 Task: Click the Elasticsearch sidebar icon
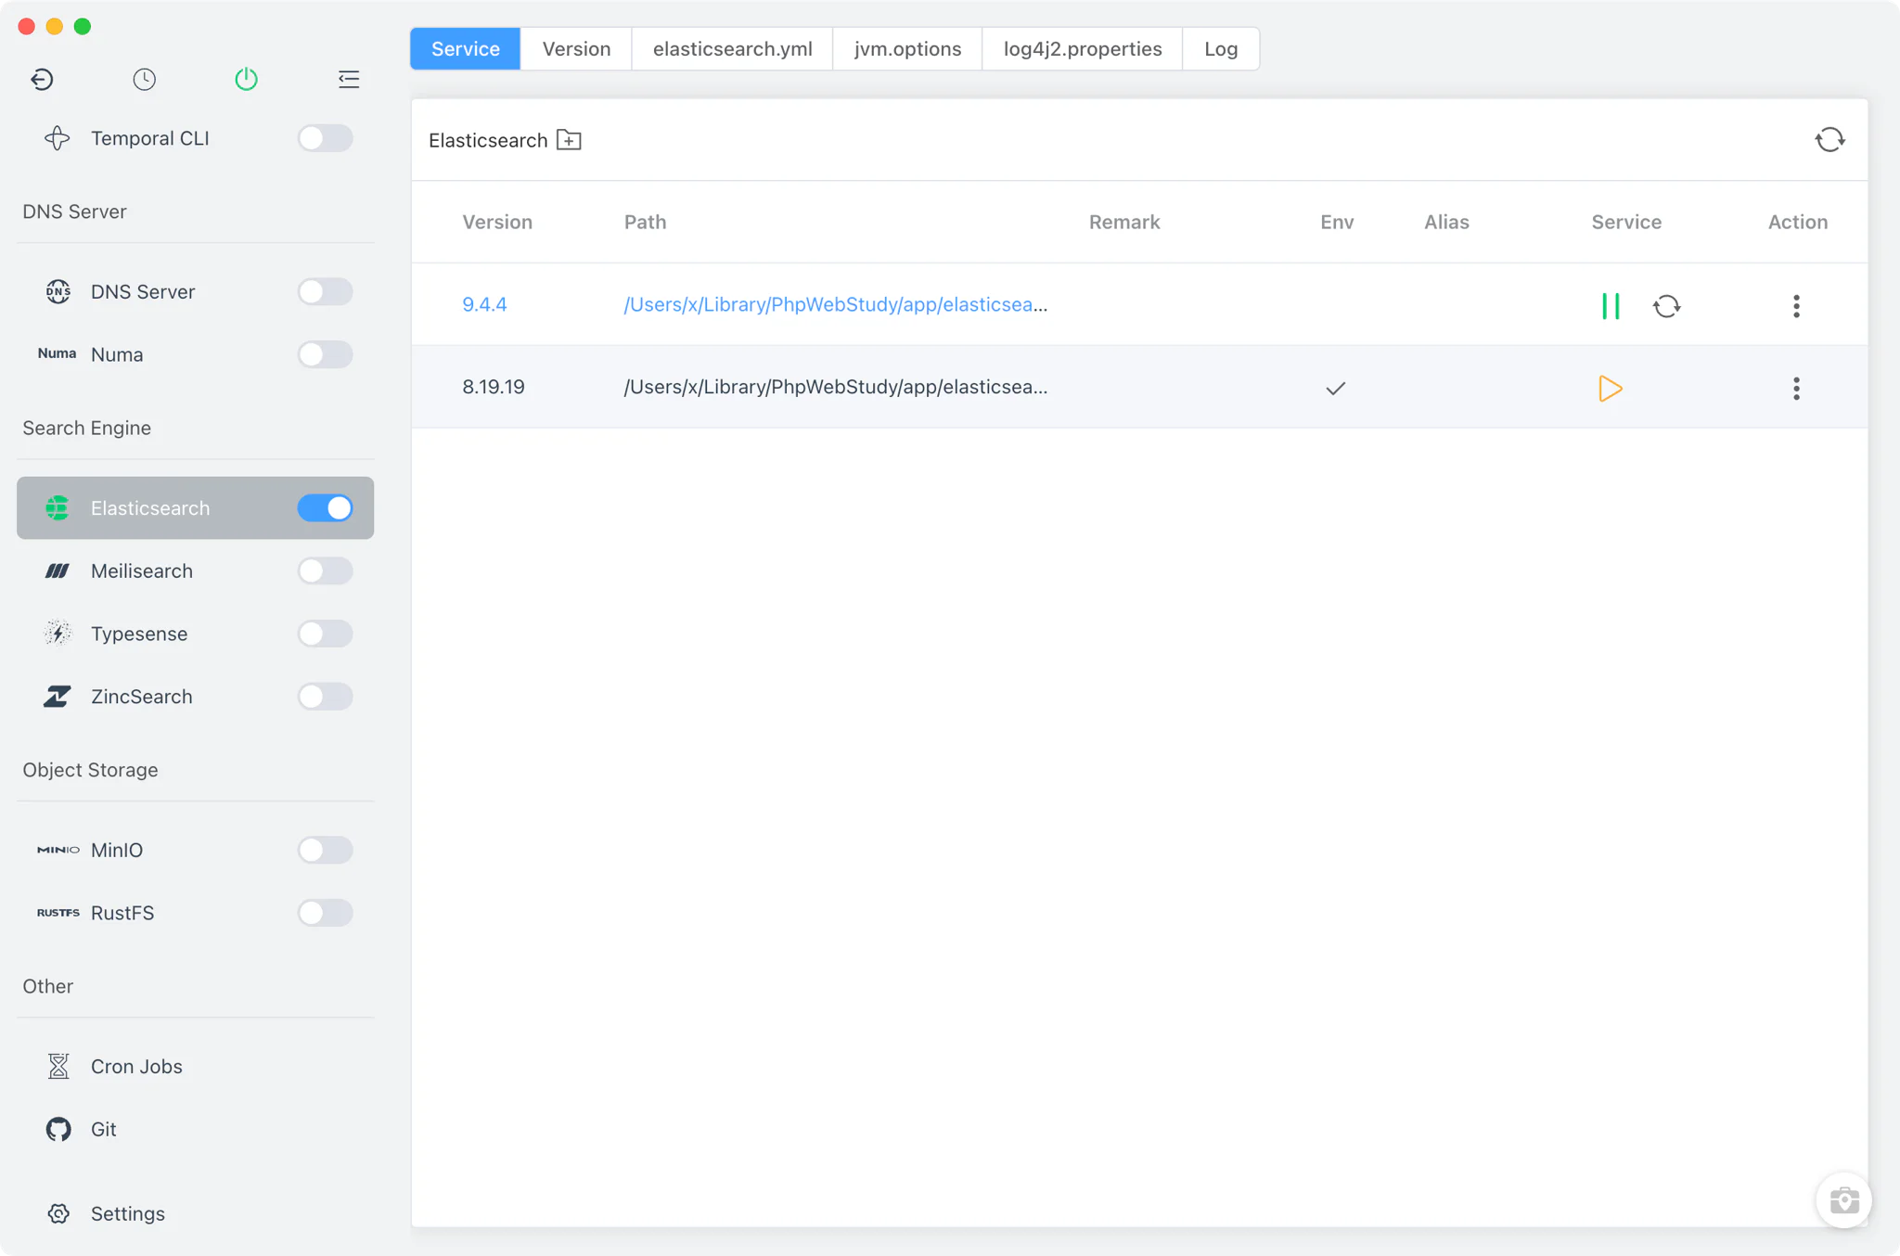point(58,508)
